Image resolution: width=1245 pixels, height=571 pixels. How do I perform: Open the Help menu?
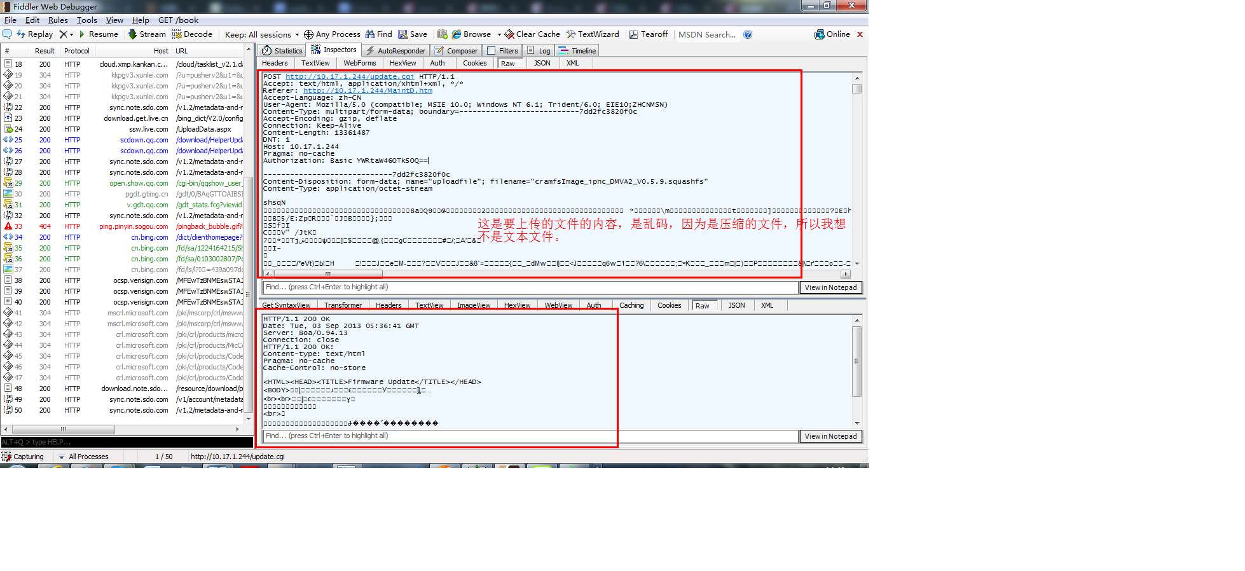click(x=141, y=20)
